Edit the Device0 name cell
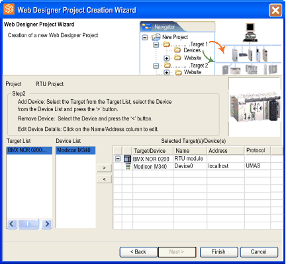The width and height of the screenshot is (286, 264). [190, 166]
